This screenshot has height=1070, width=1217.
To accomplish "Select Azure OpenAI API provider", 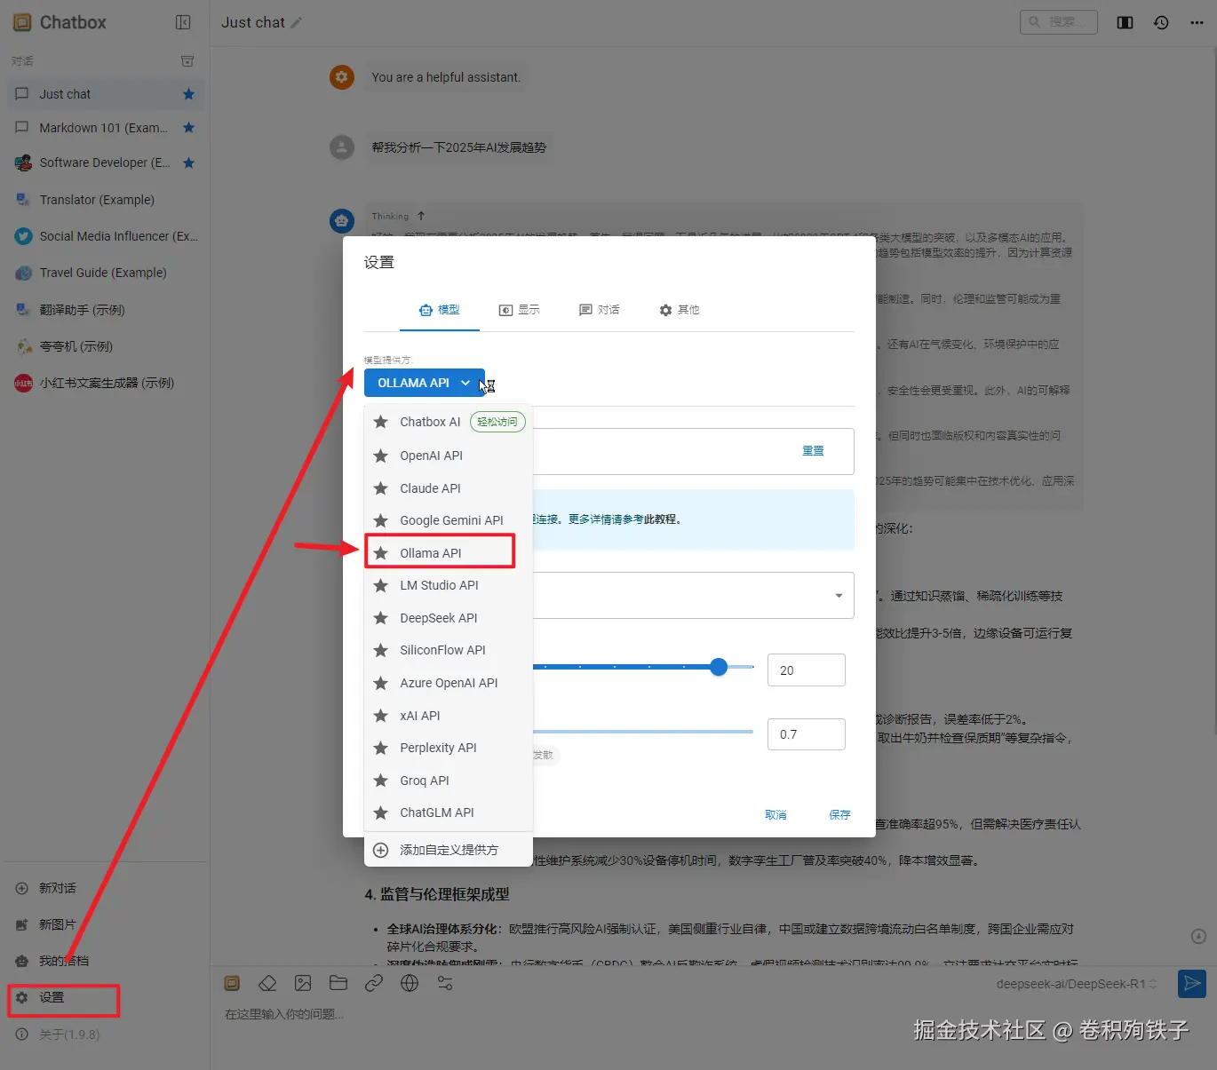I will pos(449,683).
